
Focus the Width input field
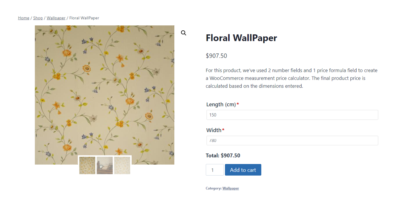pos(292,141)
